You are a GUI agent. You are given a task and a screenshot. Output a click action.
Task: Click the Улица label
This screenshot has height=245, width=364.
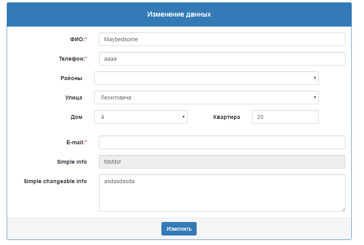click(x=74, y=98)
